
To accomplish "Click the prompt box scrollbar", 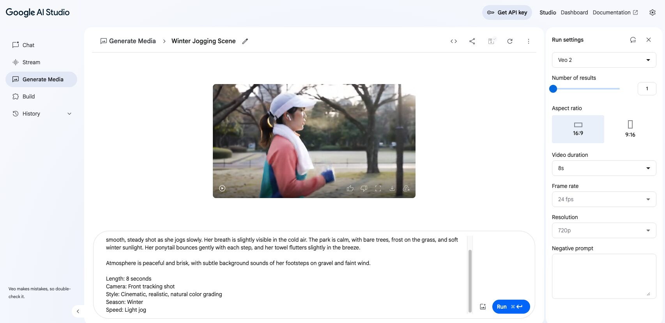I will (x=470, y=281).
